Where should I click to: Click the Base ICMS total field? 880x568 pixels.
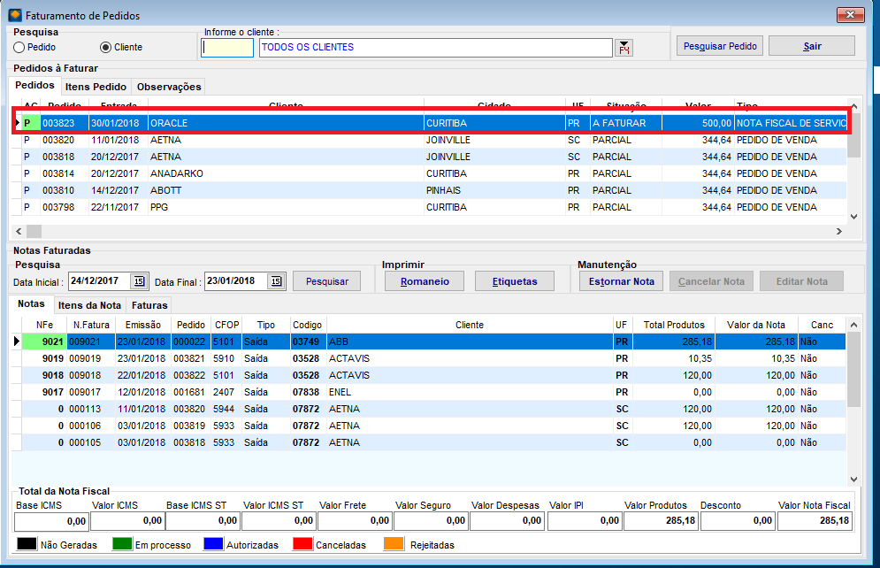pyautogui.click(x=51, y=521)
